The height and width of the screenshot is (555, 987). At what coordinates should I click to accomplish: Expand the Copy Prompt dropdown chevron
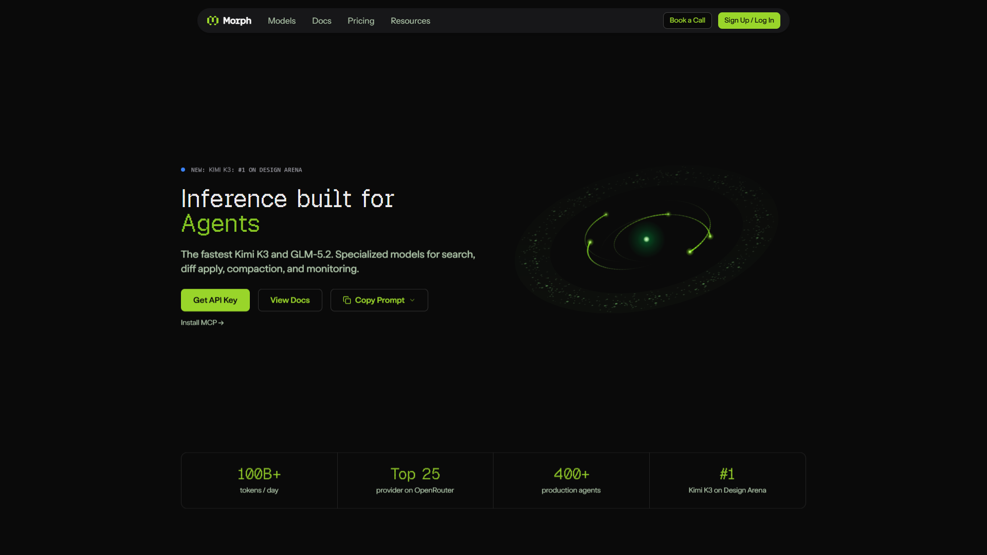412,300
